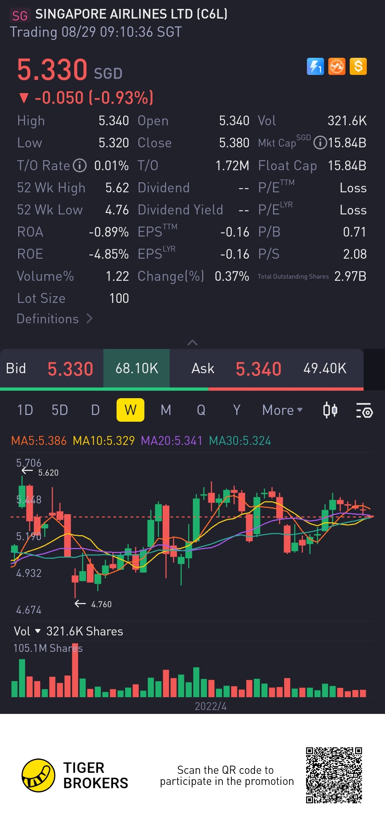Tap the P/S value 2.08
The width and height of the screenshot is (385, 837).
(x=355, y=254)
